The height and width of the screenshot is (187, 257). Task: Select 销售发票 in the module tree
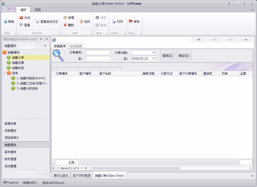coord(18,63)
